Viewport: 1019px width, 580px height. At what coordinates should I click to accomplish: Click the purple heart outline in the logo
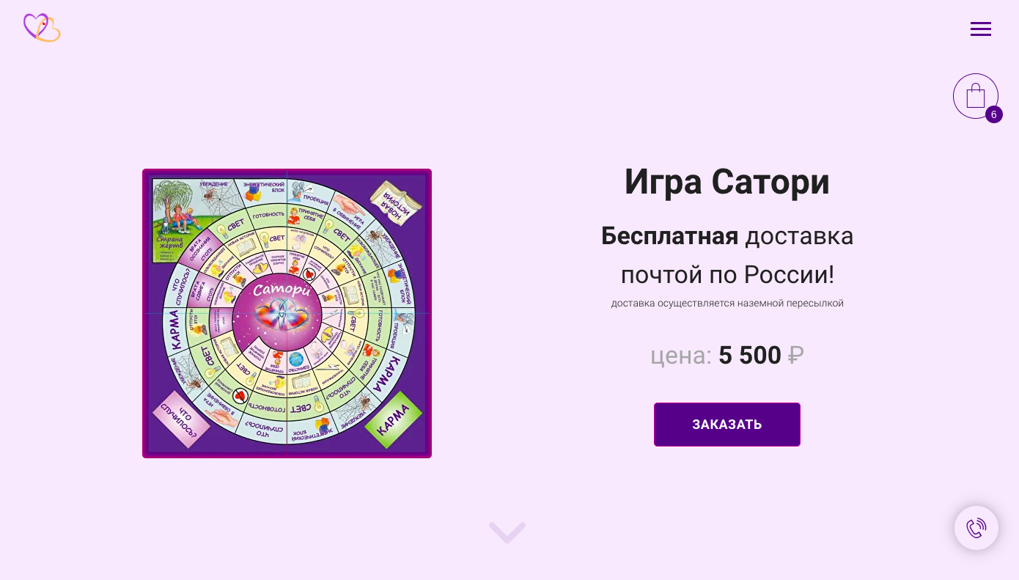[x=34, y=26]
